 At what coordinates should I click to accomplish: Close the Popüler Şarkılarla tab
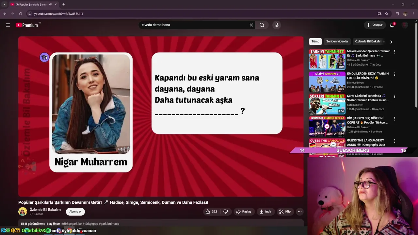click(56, 4)
